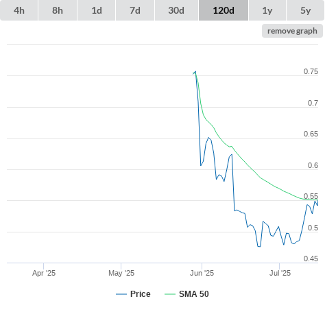Show the 30d price history
This screenshot has height=312, width=325.
point(176,10)
